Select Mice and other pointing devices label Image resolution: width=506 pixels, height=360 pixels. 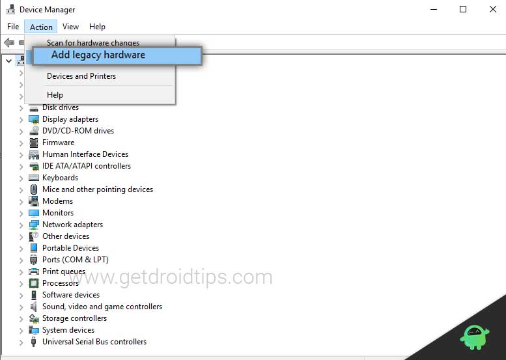click(98, 189)
